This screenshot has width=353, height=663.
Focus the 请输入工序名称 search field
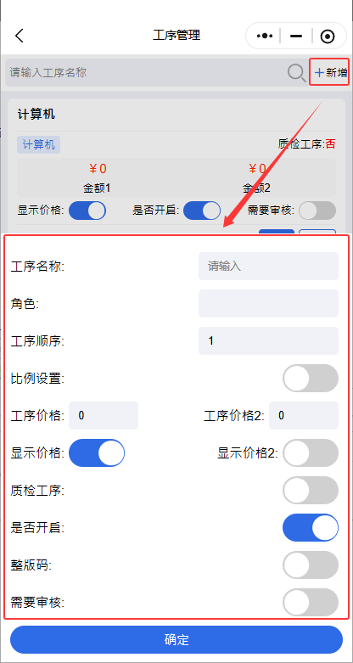(x=146, y=72)
